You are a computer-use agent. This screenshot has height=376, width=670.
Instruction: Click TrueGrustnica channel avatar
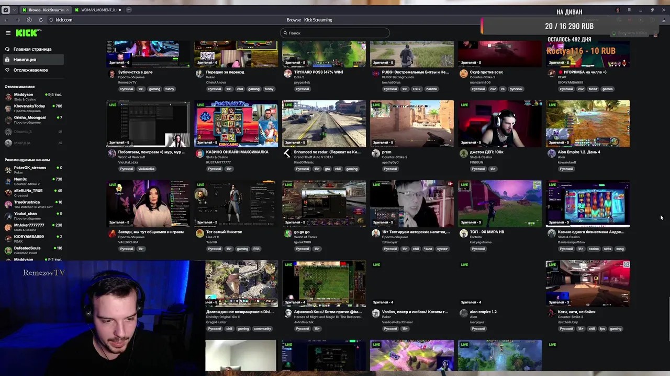(8, 204)
